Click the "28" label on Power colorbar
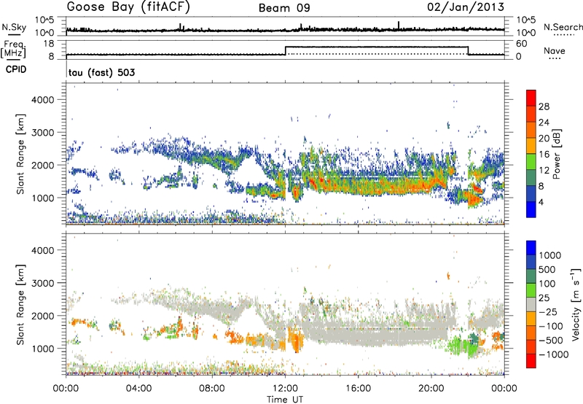 [544, 106]
